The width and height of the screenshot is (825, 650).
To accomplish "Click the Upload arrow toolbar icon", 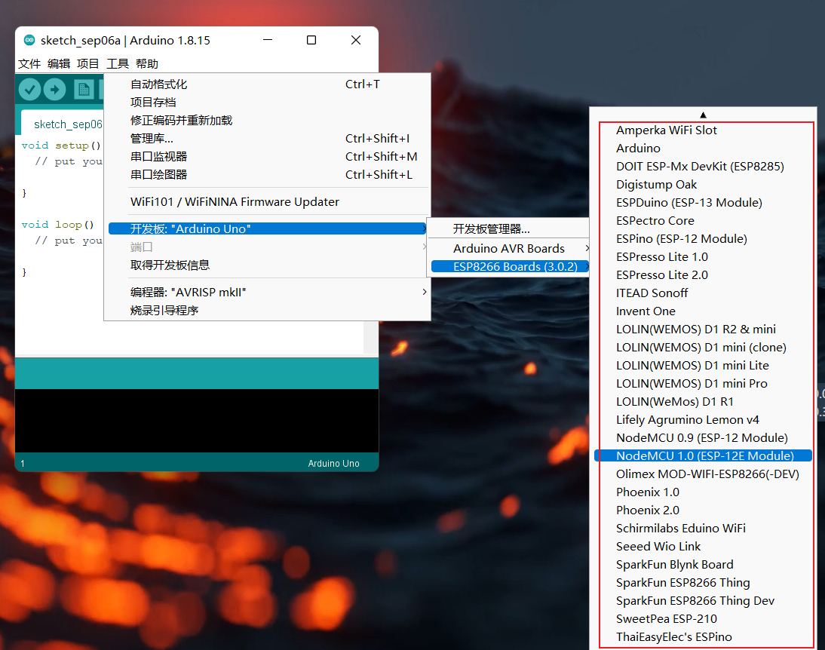I will (55, 90).
